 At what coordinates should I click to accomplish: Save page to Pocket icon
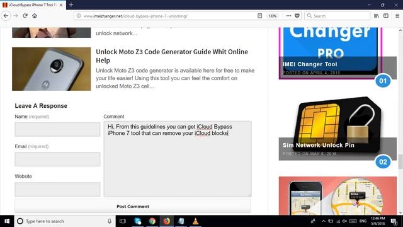297,16
